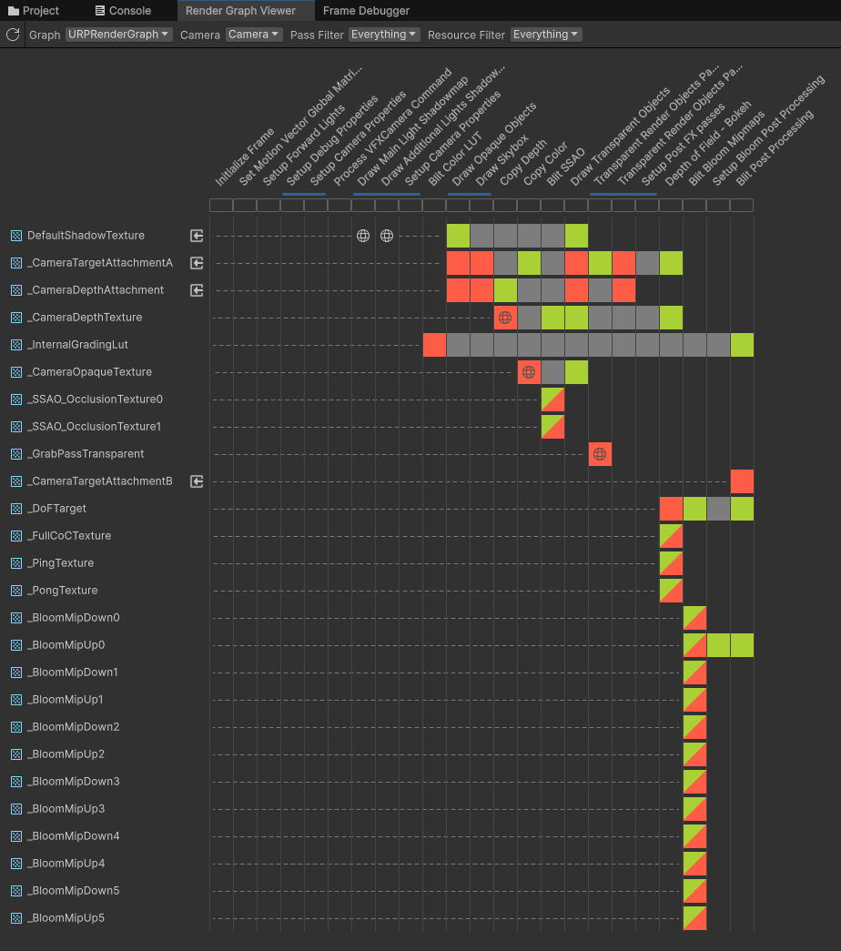
Task: Click the refresh icon in the toolbar
Action: (12, 34)
